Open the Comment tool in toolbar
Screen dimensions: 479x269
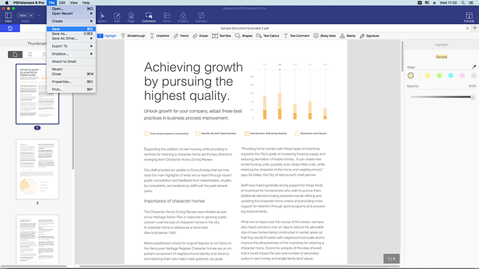pos(148,17)
